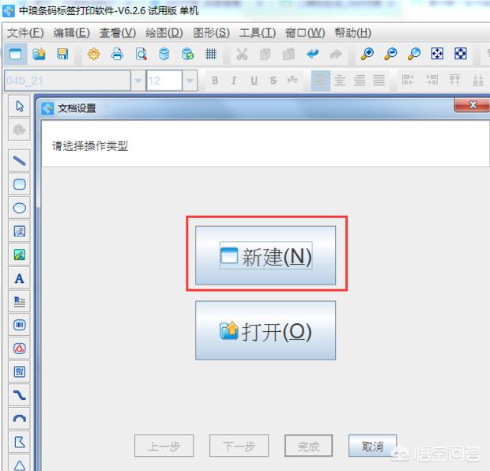Open document settings gear icon
The image size is (490, 471).
tap(94, 55)
